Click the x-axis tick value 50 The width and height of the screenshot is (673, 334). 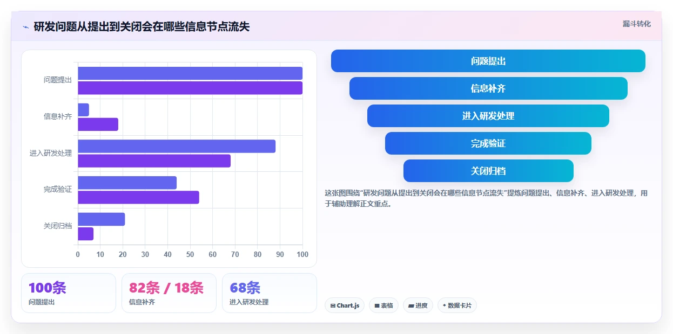[x=190, y=254]
